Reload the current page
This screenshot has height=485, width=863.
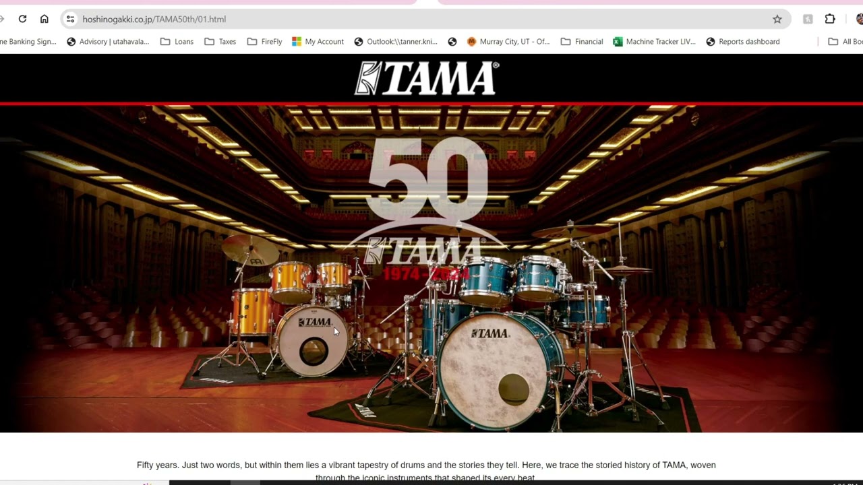point(22,19)
